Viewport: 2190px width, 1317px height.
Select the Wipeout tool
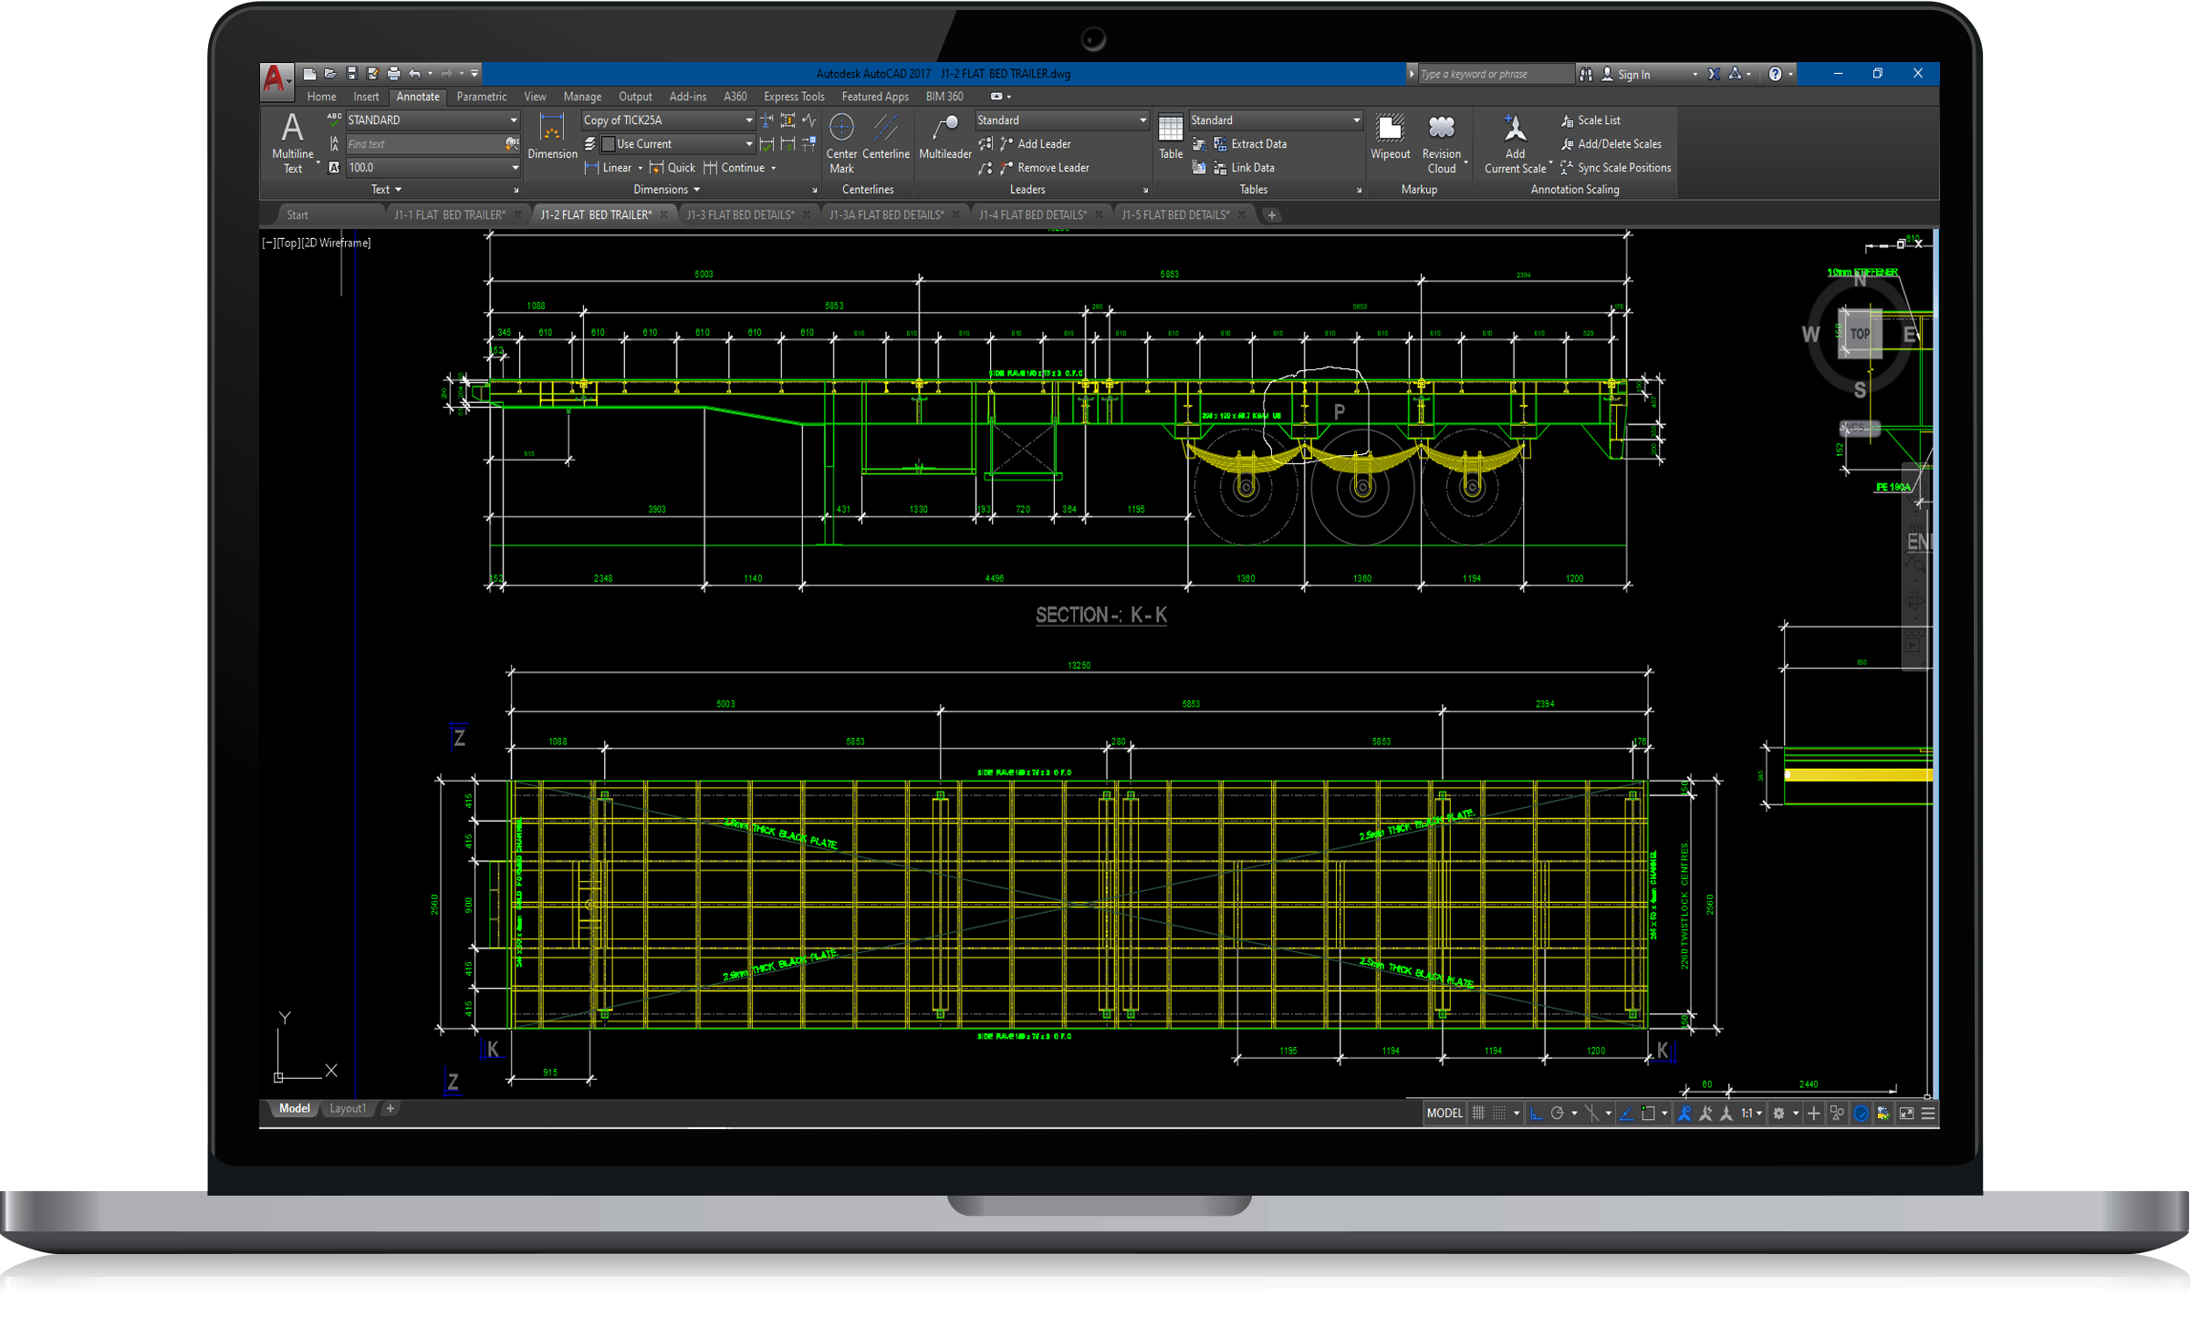(1390, 136)
